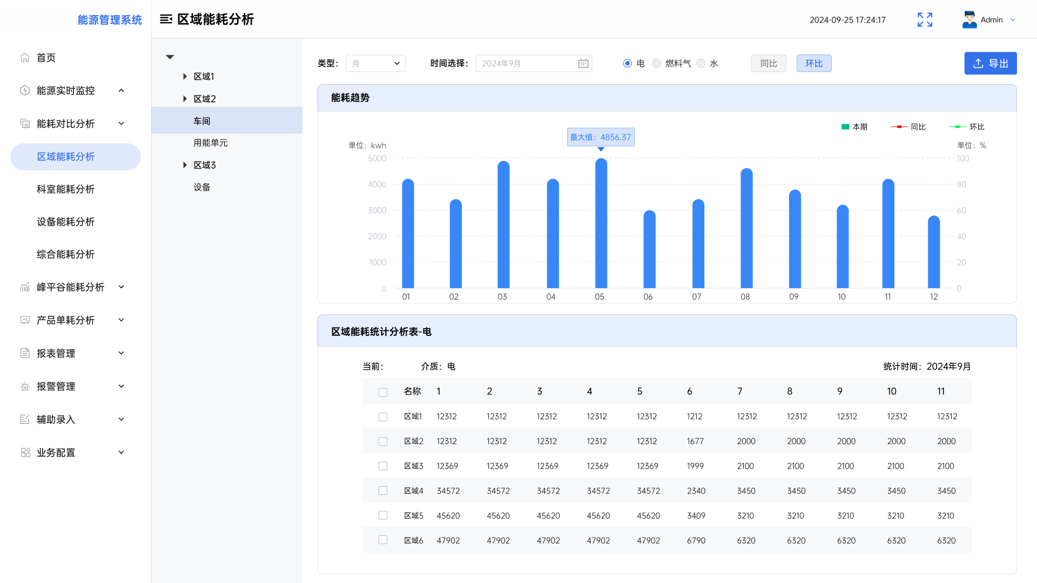The height and width of the screenshot is (583, 1037).
Task: Toggle the sidebar collapse hamburger icon
Action: [x=166, y=19]
